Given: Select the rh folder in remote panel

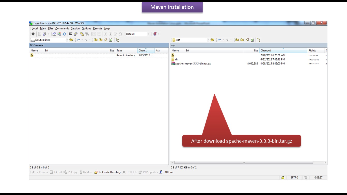Looking at the screenshot, I should (175, 59).
